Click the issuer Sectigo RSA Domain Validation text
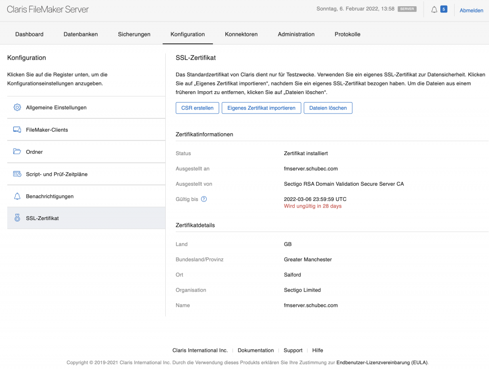 tap(344, 184)
